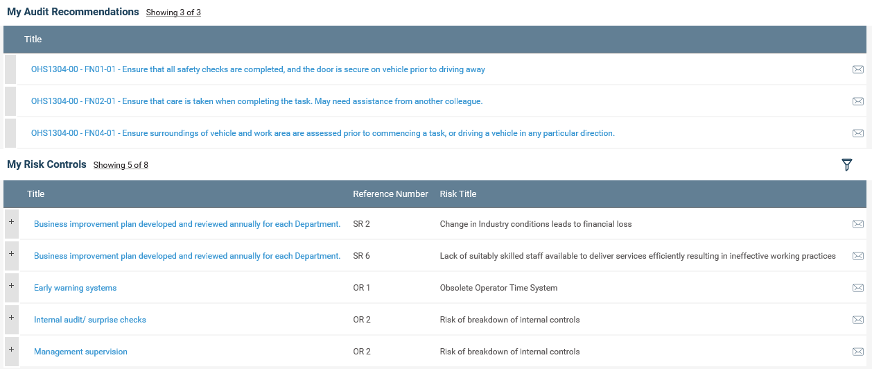
Task: Open FN02-01 care taken recommendation link
Action: click(x=256, y=101)
